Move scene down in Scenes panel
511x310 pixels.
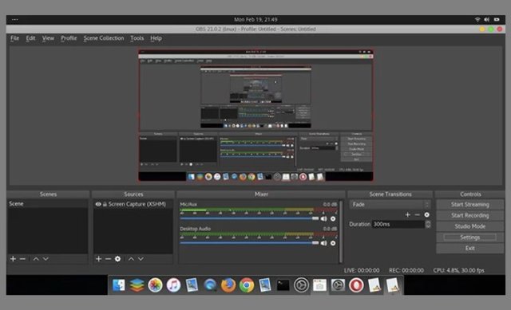pyautogui.click(x=46, y=259)
